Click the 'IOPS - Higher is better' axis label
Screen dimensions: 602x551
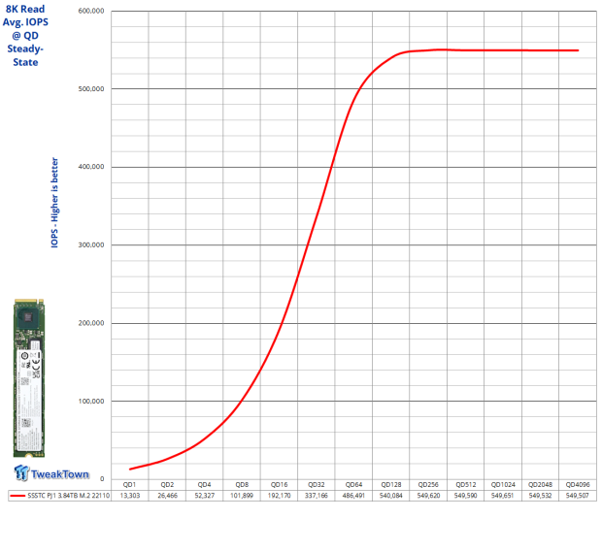click(x=54, y=203)
